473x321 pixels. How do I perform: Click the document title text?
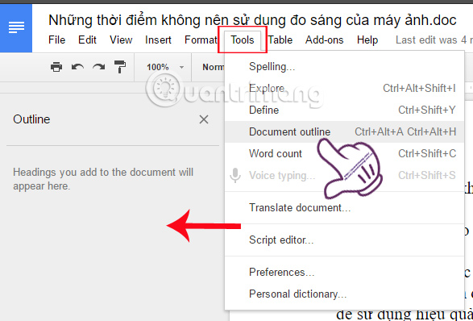(x=252, y=20)
